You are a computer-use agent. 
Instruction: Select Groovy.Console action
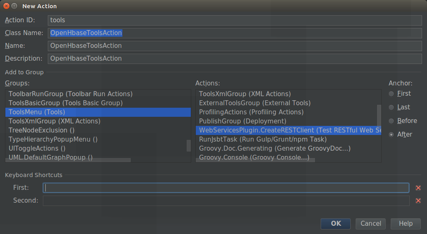[254, 157]
